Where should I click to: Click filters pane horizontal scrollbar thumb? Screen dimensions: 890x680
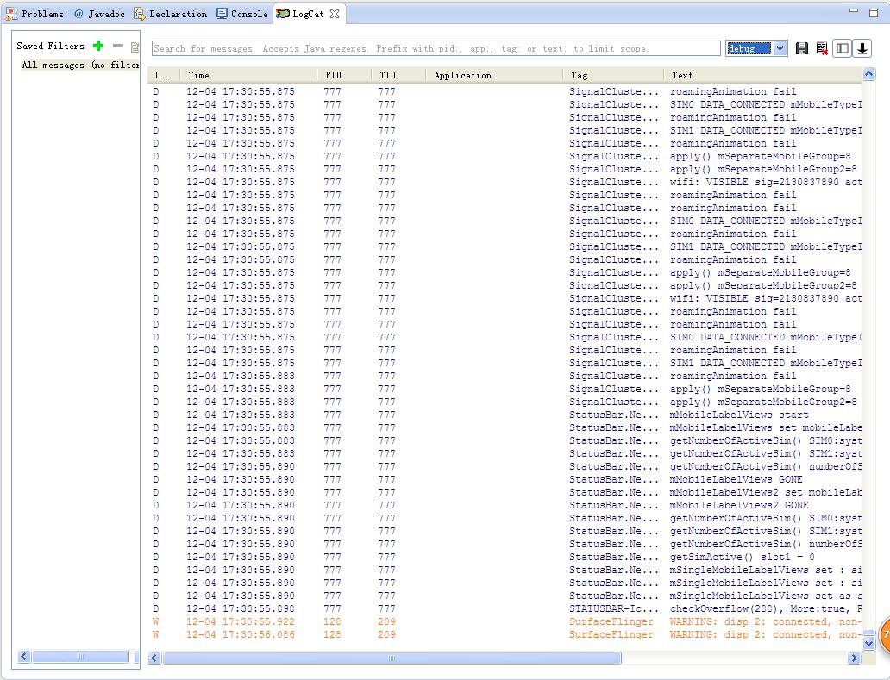click(x=80, y=657)
